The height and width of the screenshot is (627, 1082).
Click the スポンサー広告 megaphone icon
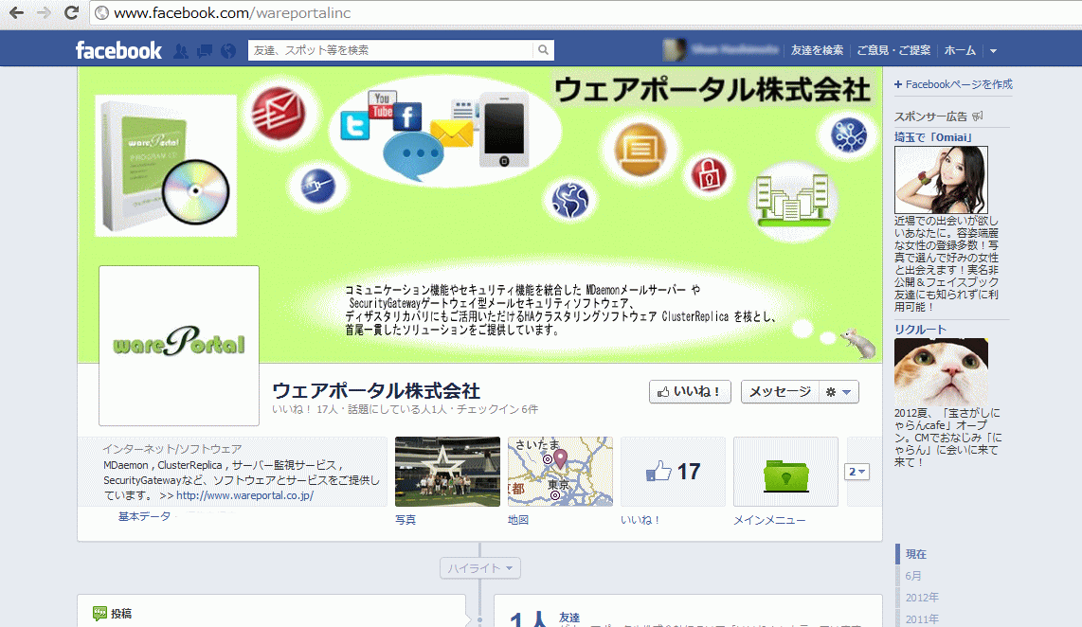coord(977,116)
